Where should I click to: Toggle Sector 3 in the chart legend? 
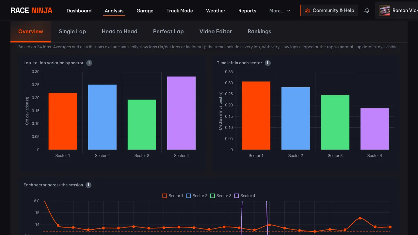coord(221,196)
